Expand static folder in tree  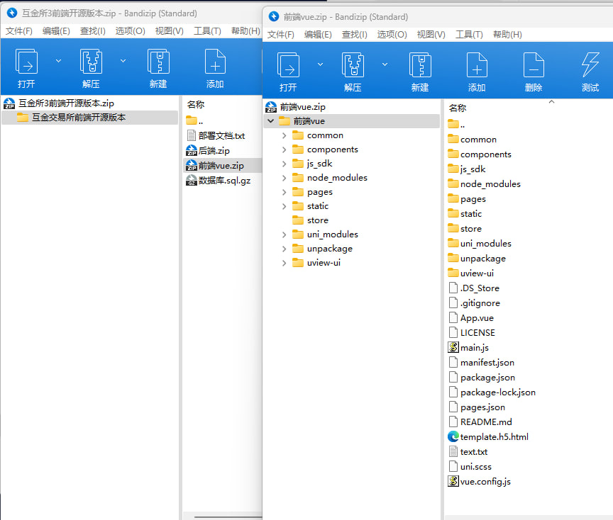(285, 206)
